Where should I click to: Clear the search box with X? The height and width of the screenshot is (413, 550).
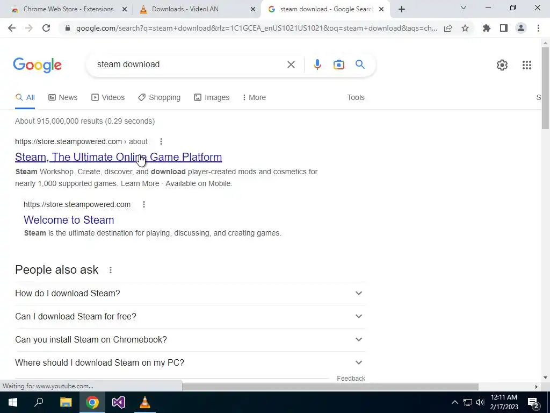[x=291, y=65]
